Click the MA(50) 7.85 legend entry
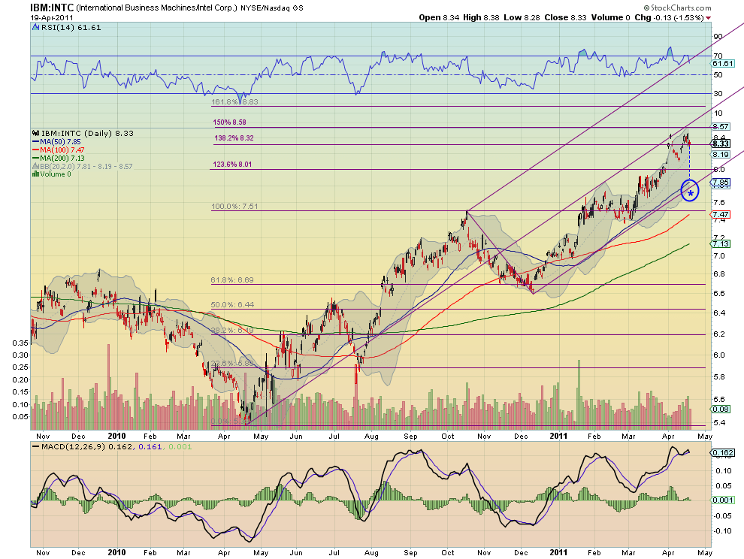This screenshot has width=744, height=559. (60, 142)
